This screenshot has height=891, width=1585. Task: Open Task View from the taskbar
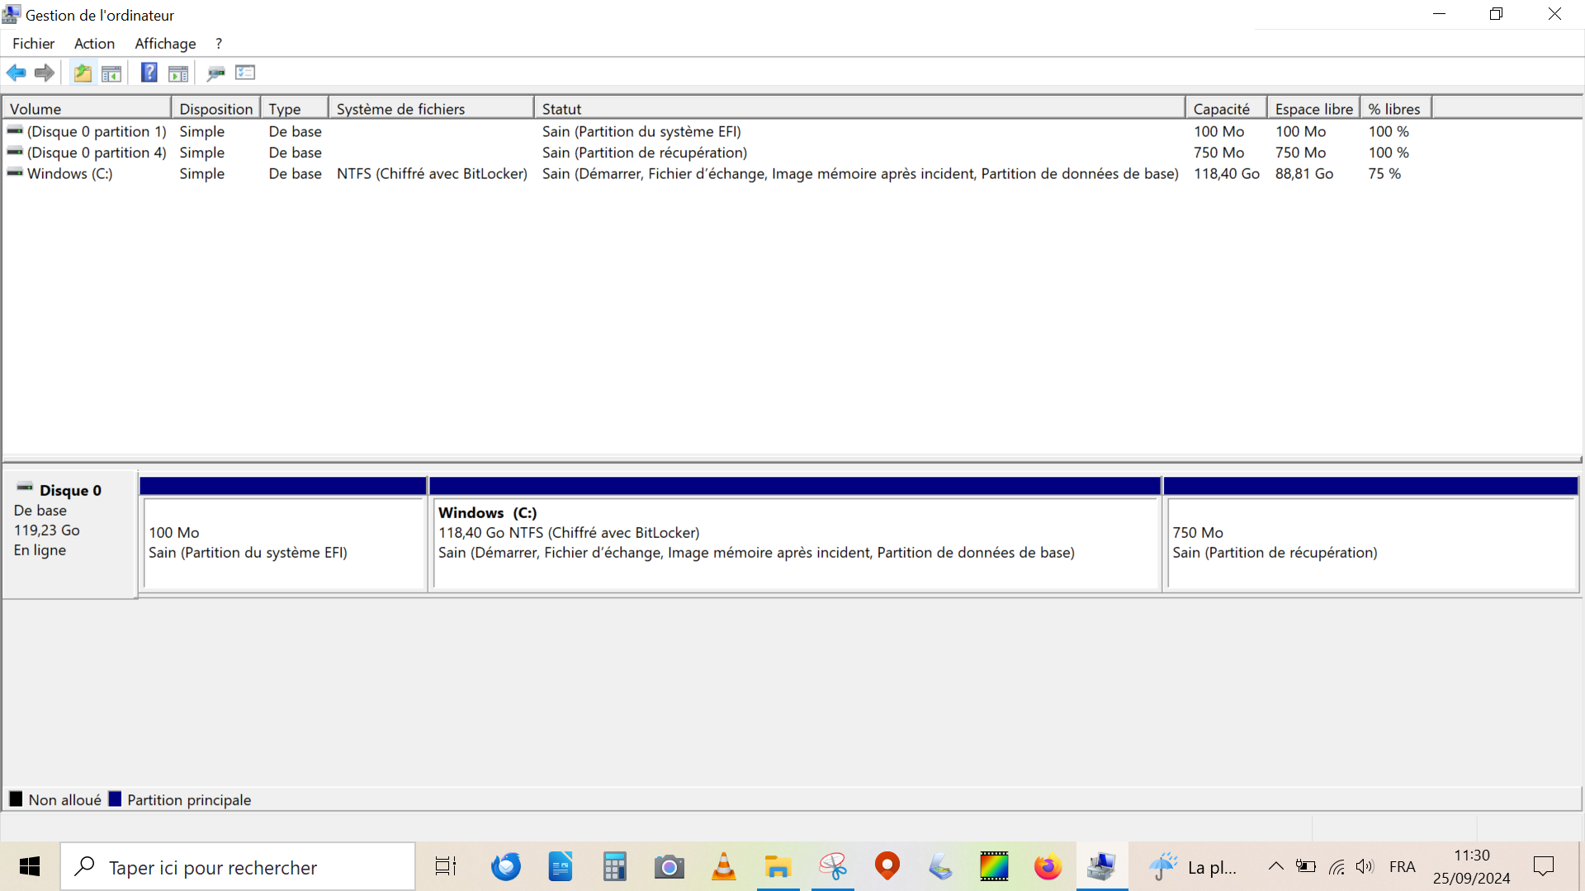[446, 866]
